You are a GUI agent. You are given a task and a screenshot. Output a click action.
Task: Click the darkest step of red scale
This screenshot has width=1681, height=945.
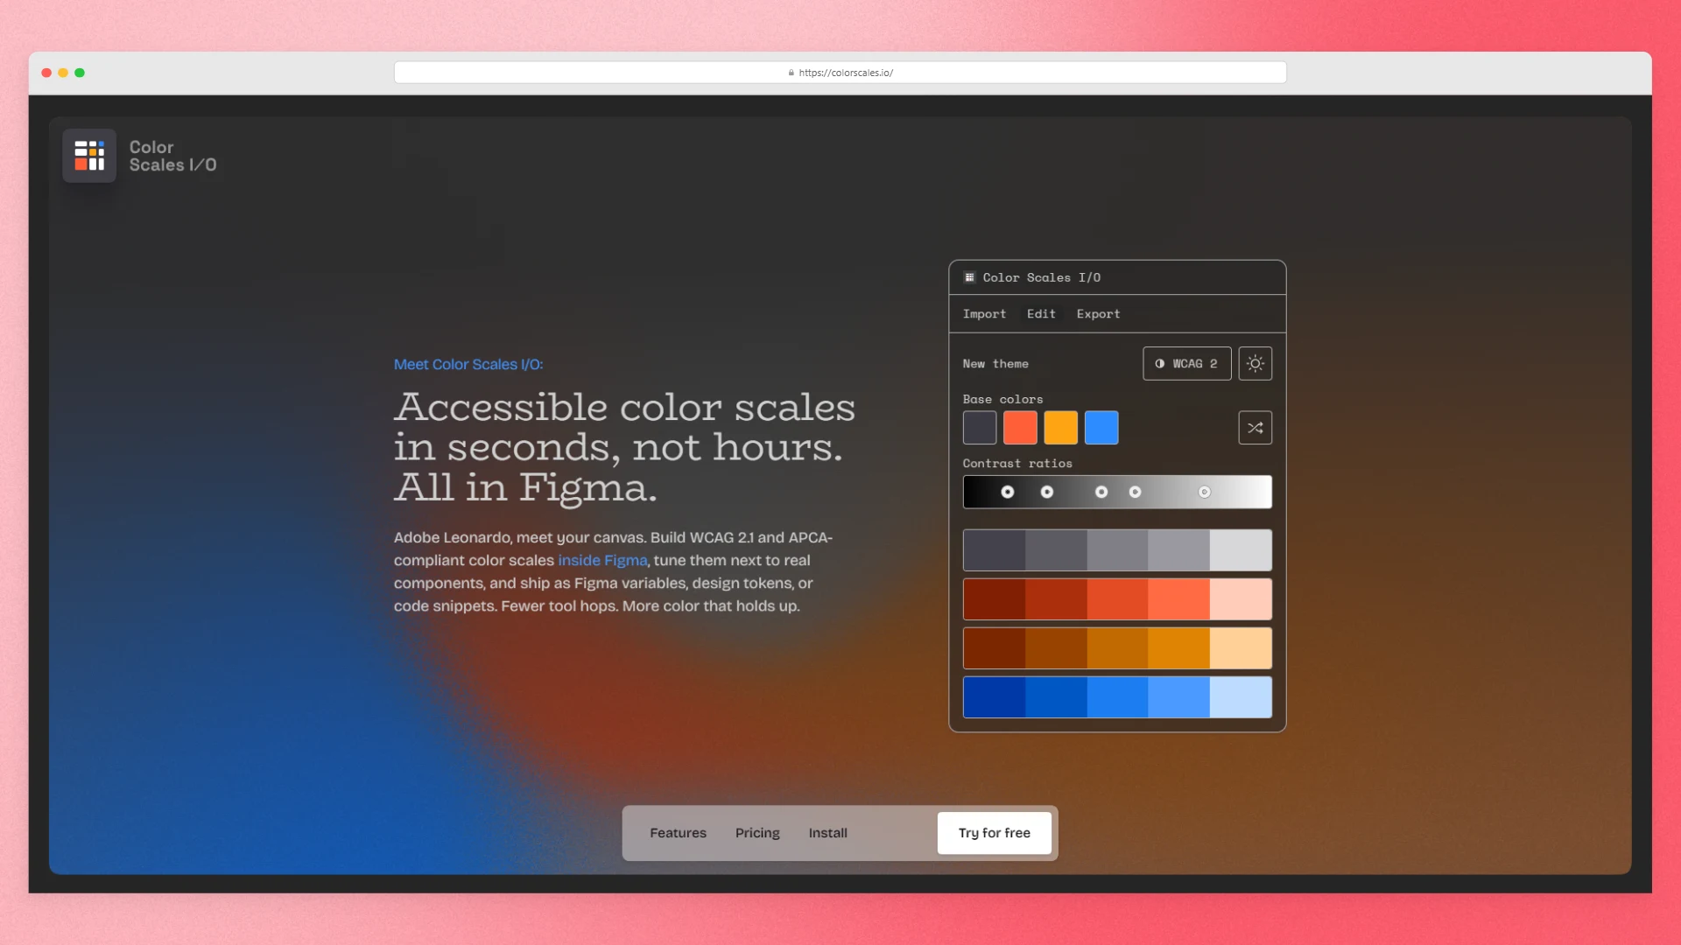click(995, 599)
